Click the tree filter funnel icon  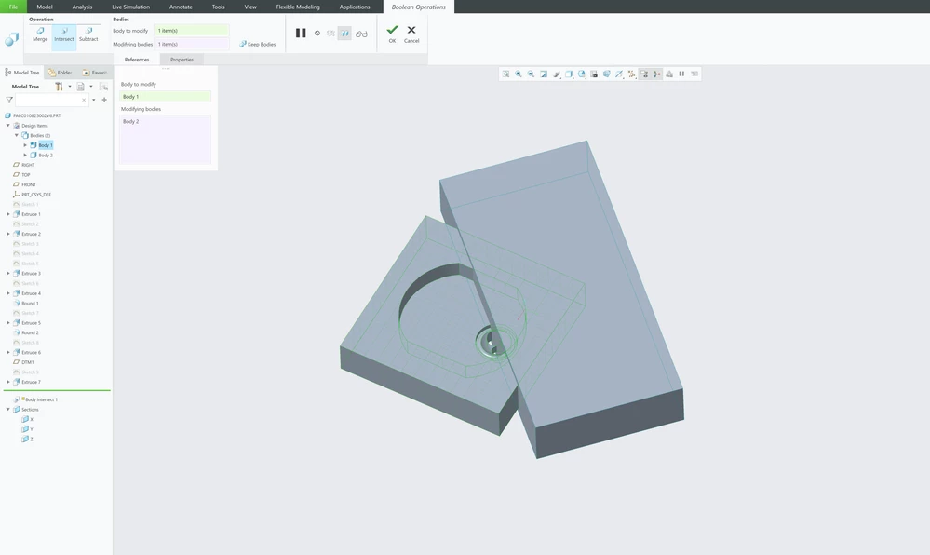click(9, 100)
